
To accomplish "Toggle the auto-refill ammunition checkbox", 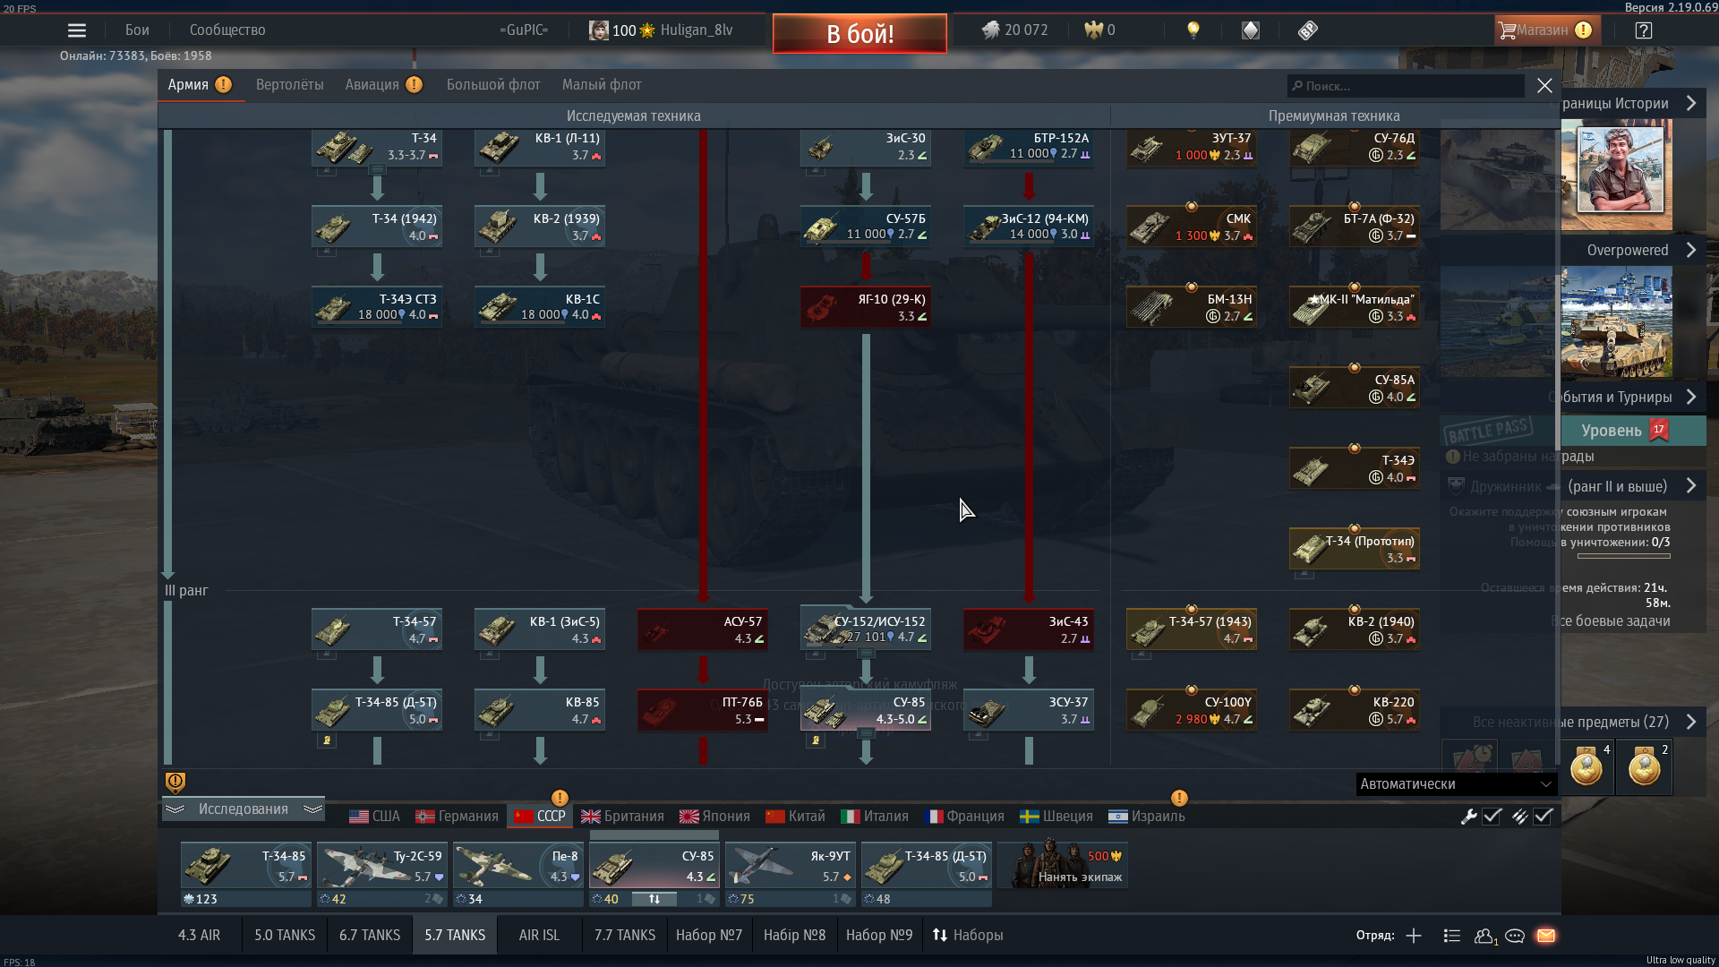I will pos(1543,817).
